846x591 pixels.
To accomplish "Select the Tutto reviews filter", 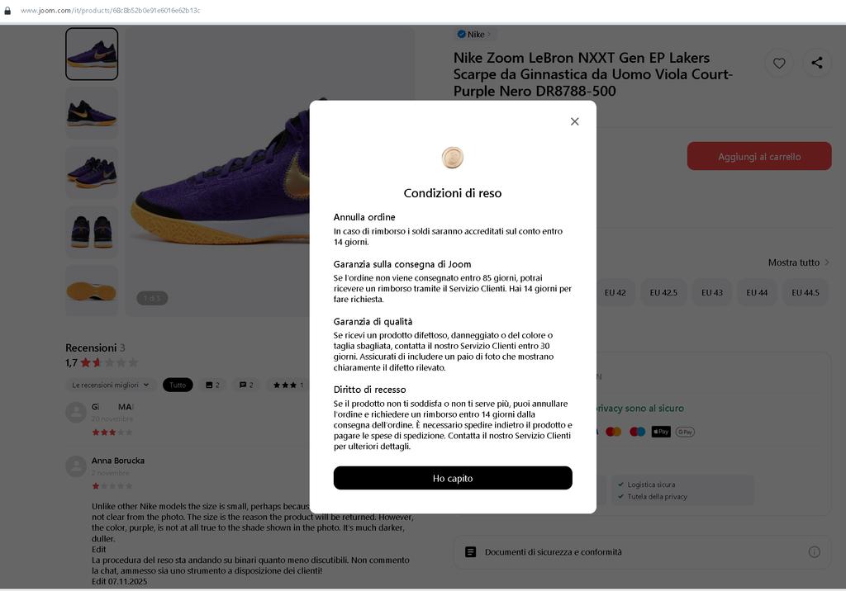I will 178,385.
